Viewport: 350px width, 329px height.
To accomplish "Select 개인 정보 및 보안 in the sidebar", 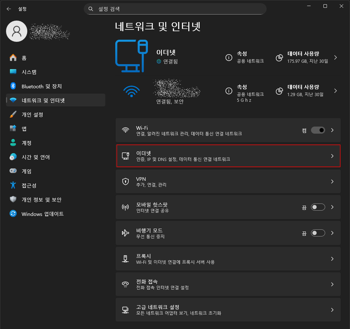I will click(56, 200).
